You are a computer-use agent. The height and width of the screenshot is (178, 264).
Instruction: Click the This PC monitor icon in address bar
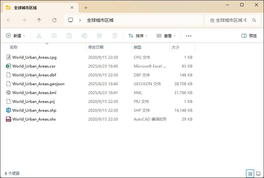click(71, 20)
